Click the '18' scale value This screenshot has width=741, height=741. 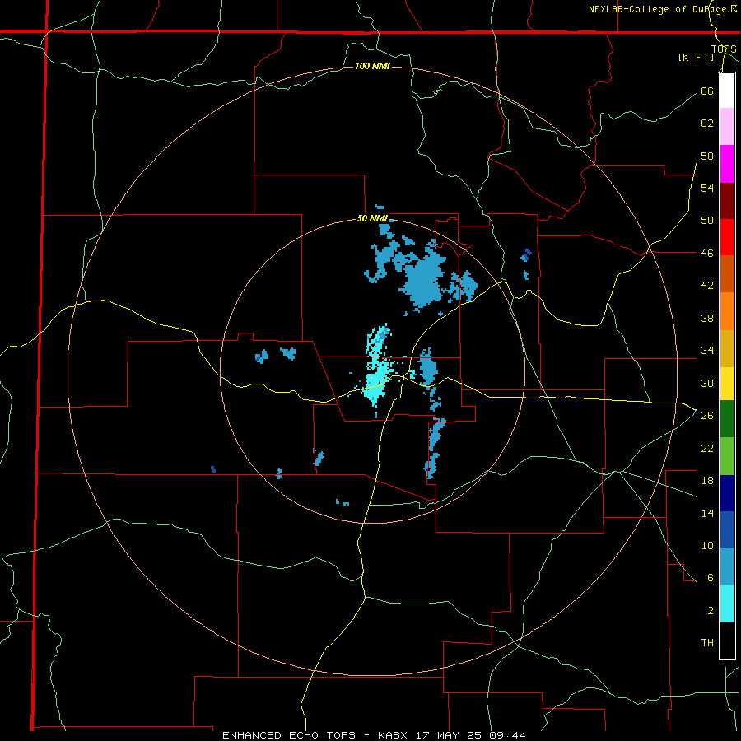[x=707, y=481]
